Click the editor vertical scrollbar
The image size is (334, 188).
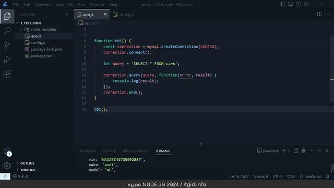click(332, 68)
